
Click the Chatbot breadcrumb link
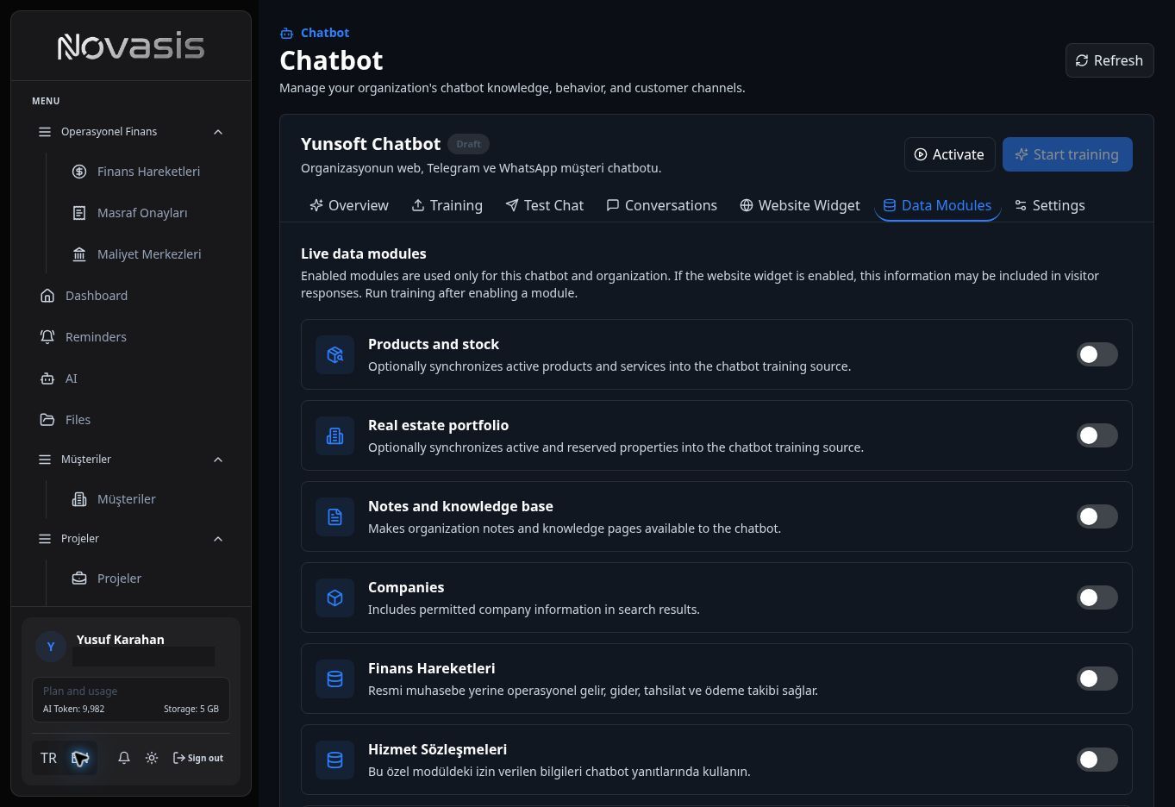pyautogui.click(x=315, y=33)
